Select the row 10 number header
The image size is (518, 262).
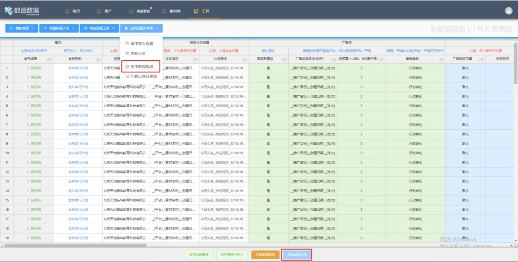[7, 153]
